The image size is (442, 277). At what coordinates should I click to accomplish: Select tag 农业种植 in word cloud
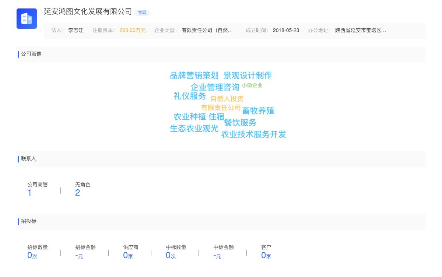point(190,117)
